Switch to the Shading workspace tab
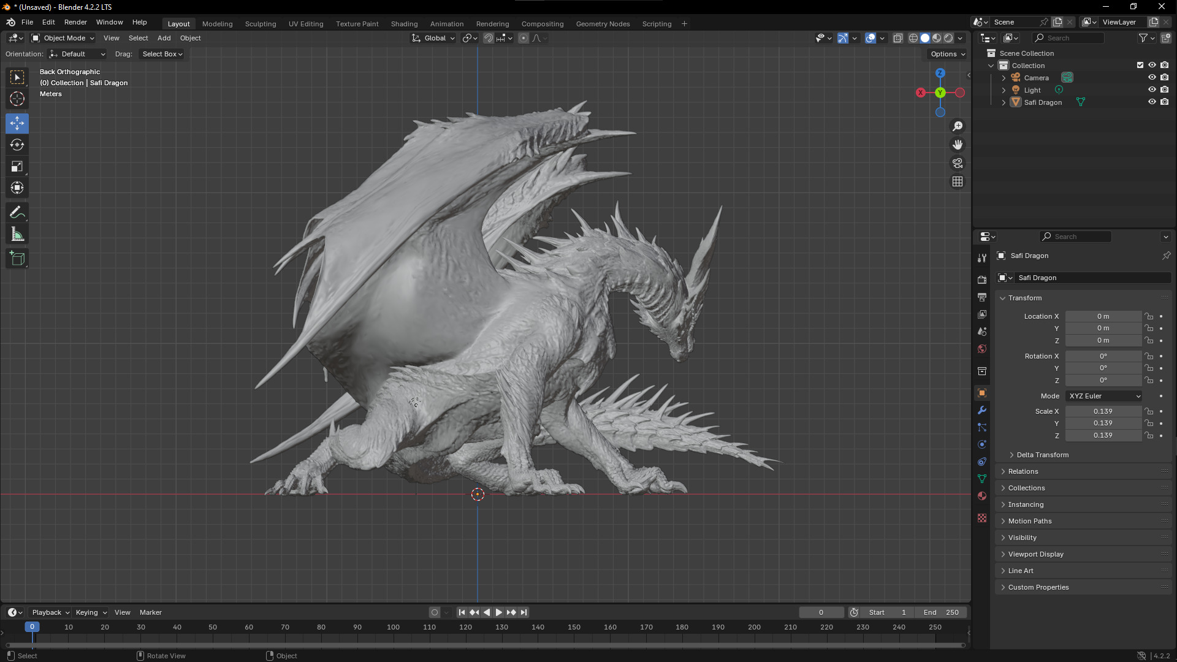The width and height of the screenshot is (1177, 662). pyautogui.click(x=404, y=24)
